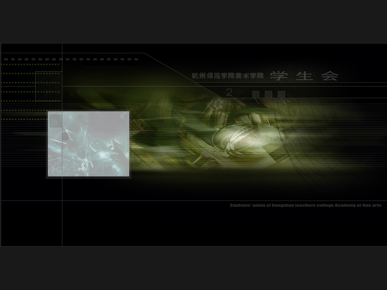Viewport: 387px width, 290px height.
Task: Select the large 学生会 title
Action: coord(304,76)
